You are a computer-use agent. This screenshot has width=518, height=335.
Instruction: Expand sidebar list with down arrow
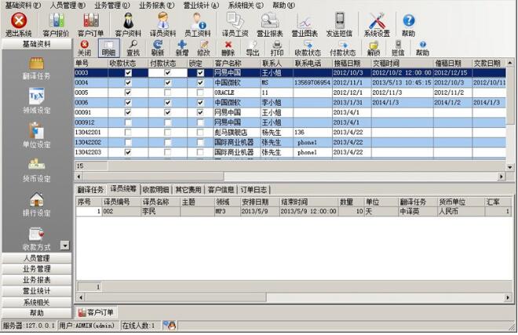tap(65, 246)
